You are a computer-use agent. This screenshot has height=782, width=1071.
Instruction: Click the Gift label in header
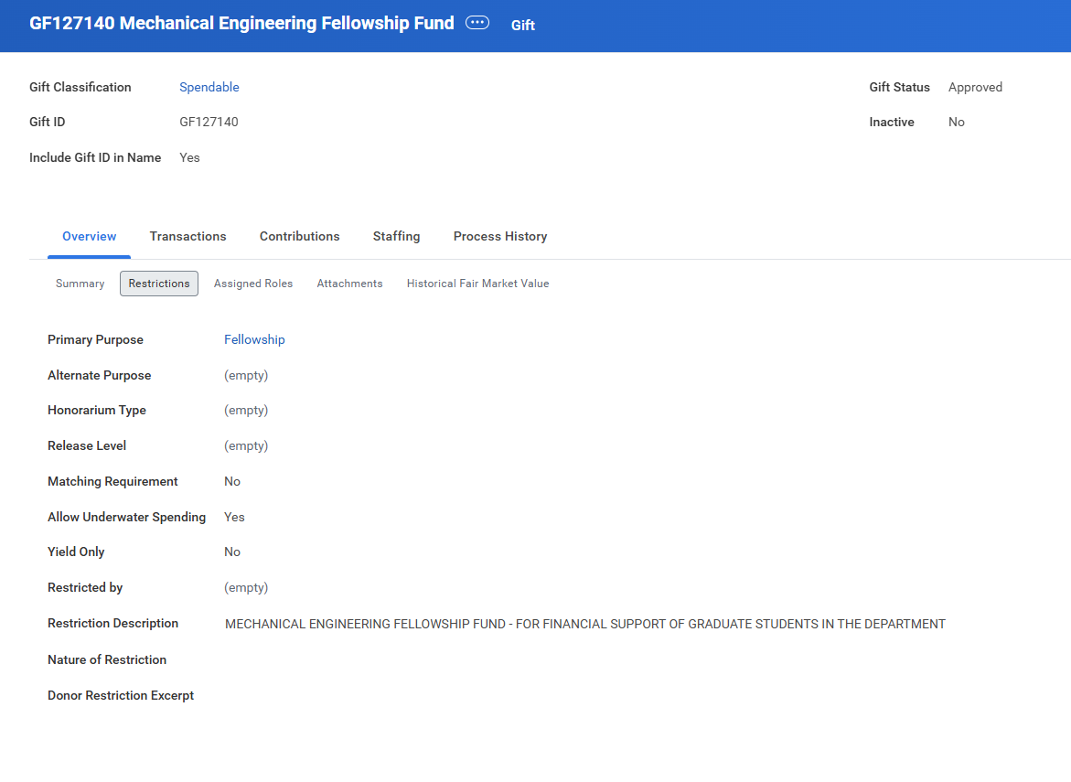[x=522, y=26]
